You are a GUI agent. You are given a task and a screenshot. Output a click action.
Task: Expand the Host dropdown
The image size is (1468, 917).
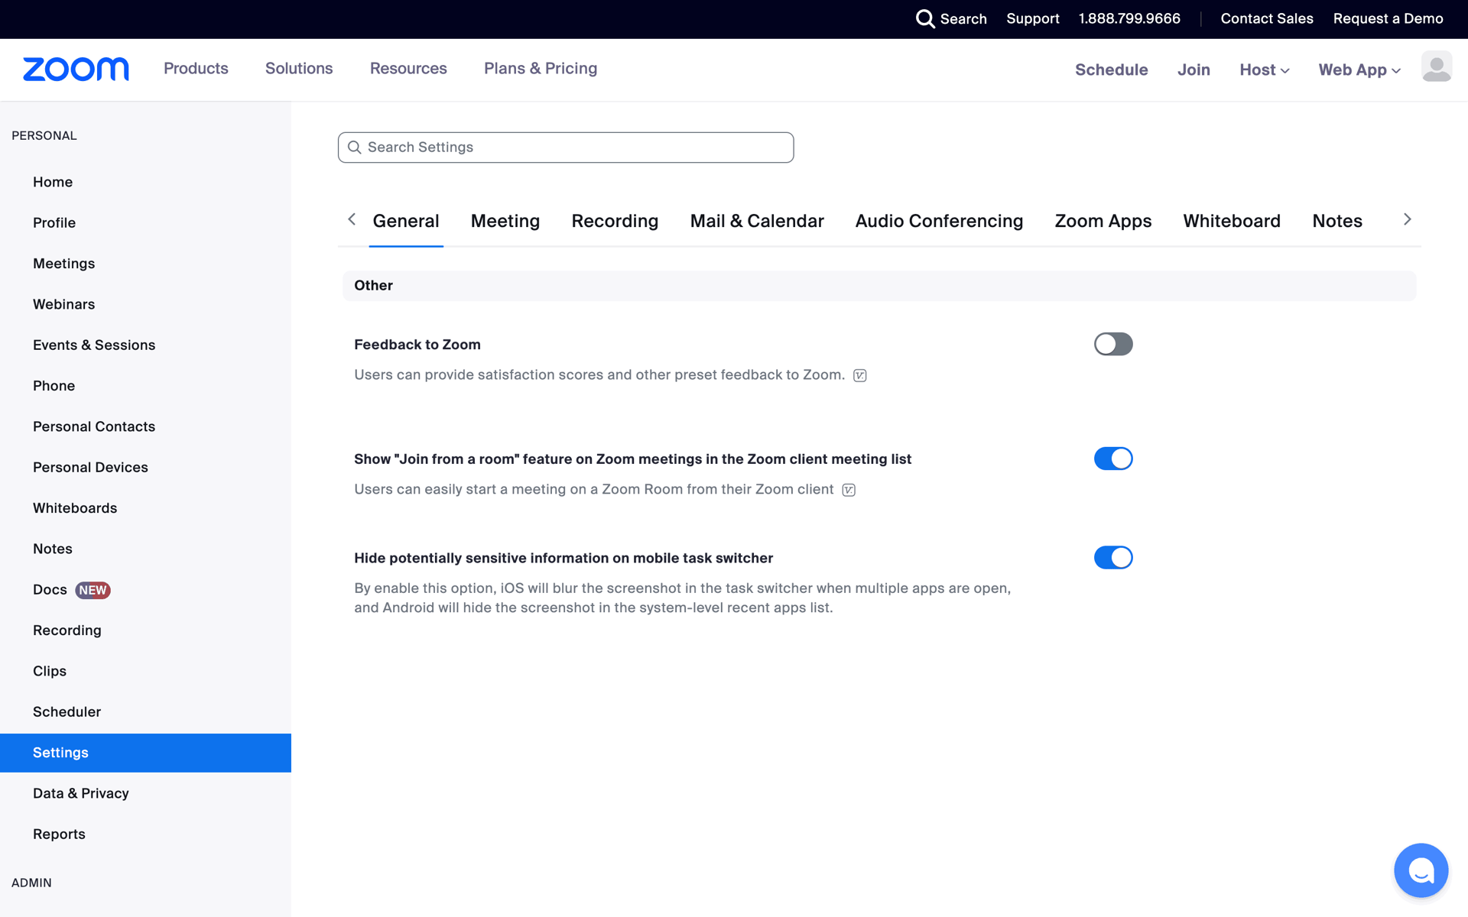click(x=1265, y=70)
